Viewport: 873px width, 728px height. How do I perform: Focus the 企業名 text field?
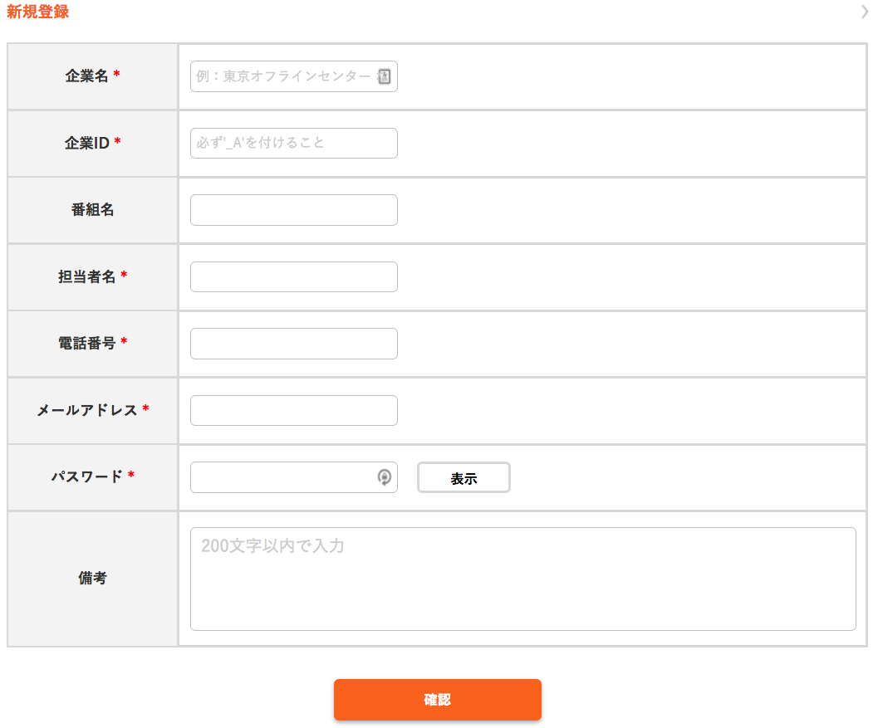[x=282, y=76]
